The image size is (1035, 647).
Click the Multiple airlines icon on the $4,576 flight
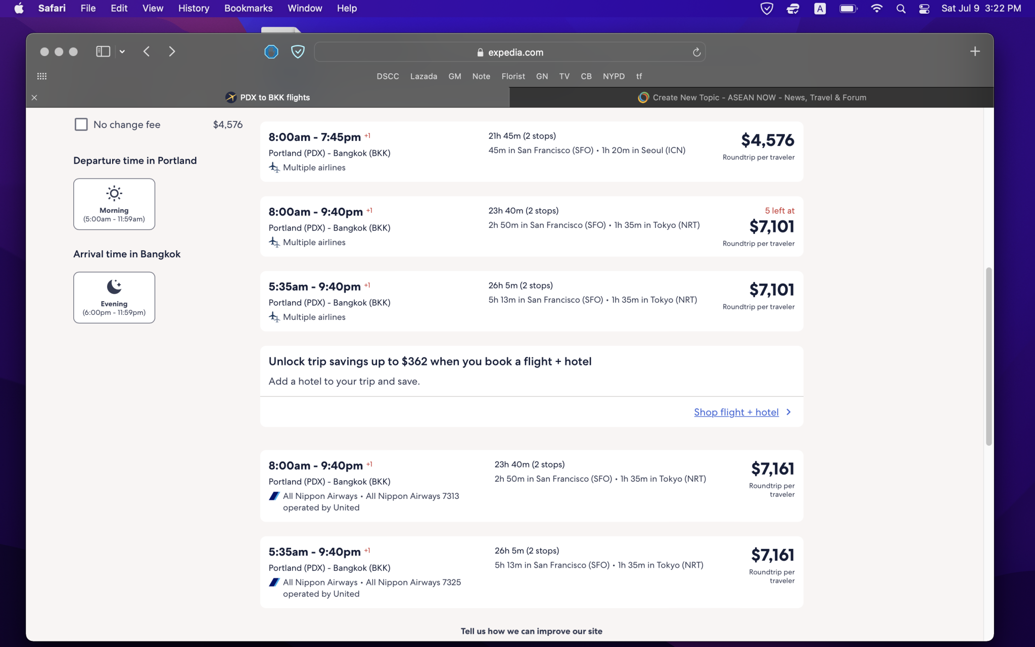274,167
